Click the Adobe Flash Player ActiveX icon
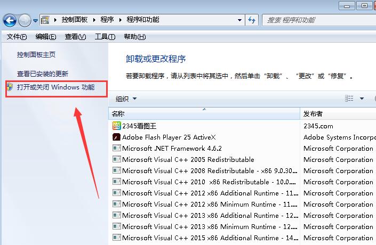 coord(117,137)
